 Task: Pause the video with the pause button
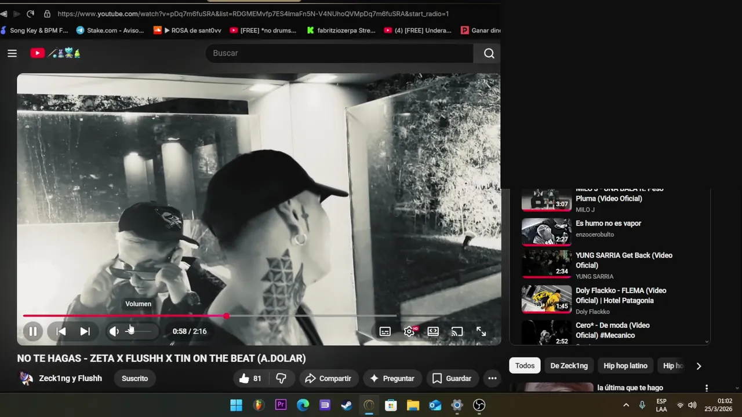click(x=33, y=331)
